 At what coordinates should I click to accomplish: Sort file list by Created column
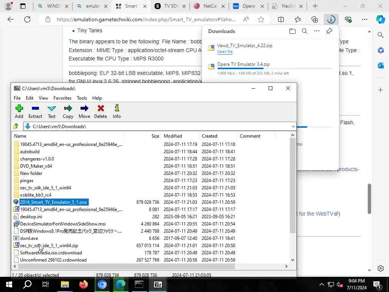(218, 136)
